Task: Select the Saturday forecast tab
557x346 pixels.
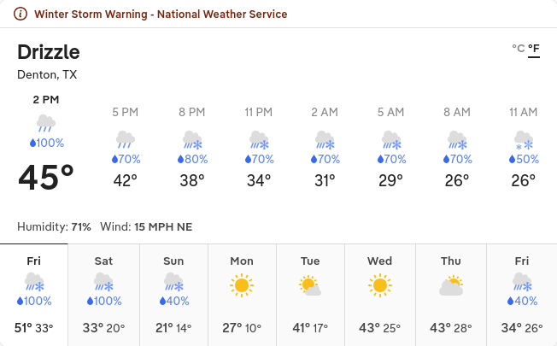Action: [103, 293]
